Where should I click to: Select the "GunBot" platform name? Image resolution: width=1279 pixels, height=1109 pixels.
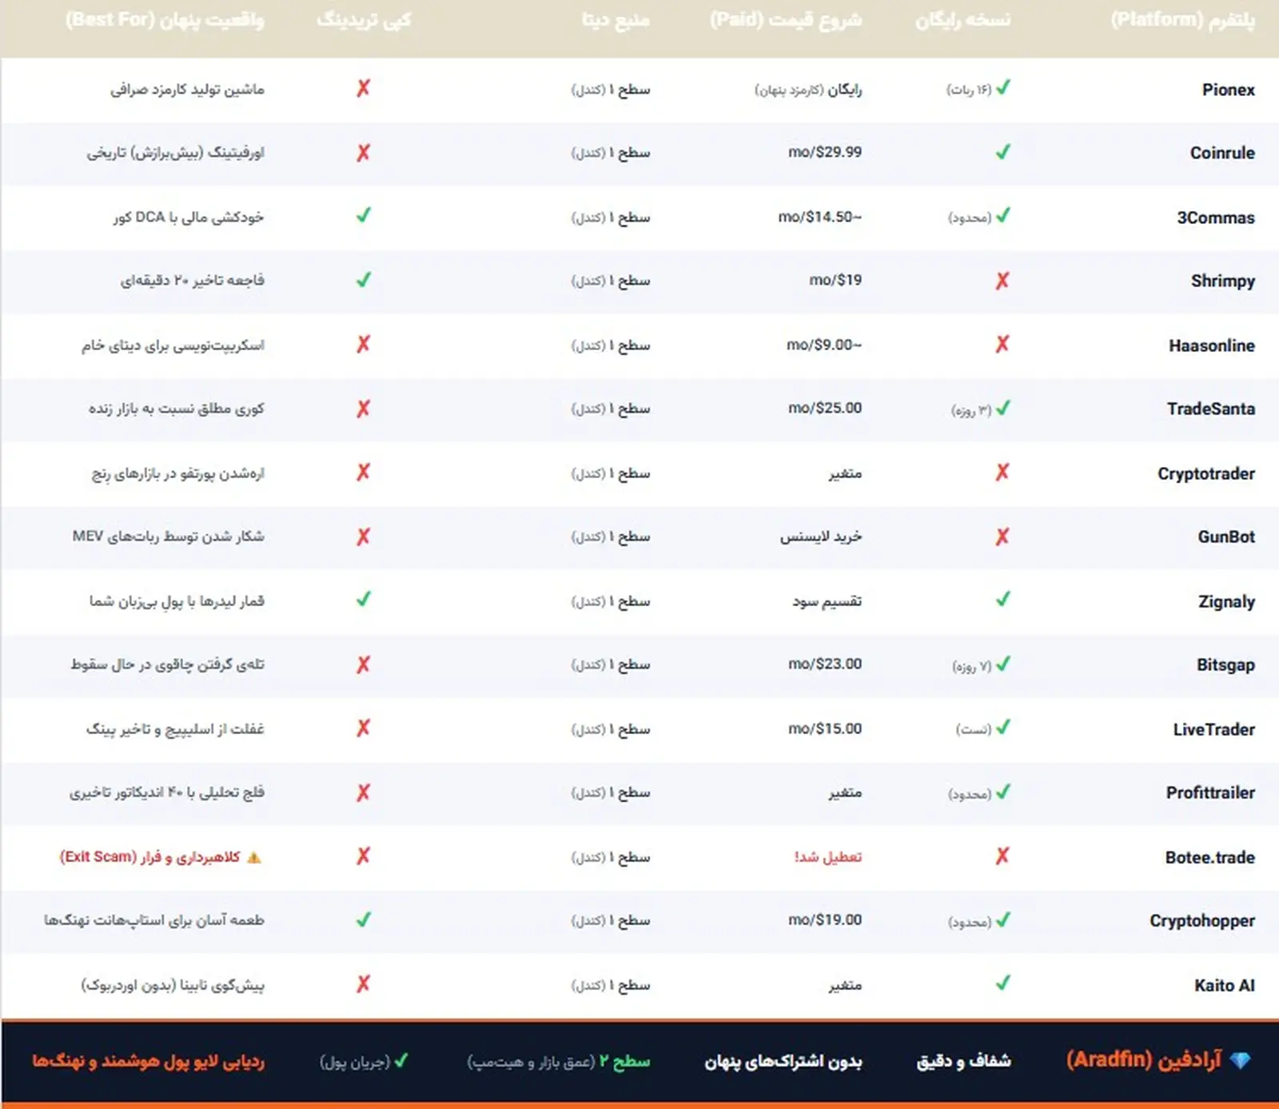pyautogui.click(x=1226, y=537)
